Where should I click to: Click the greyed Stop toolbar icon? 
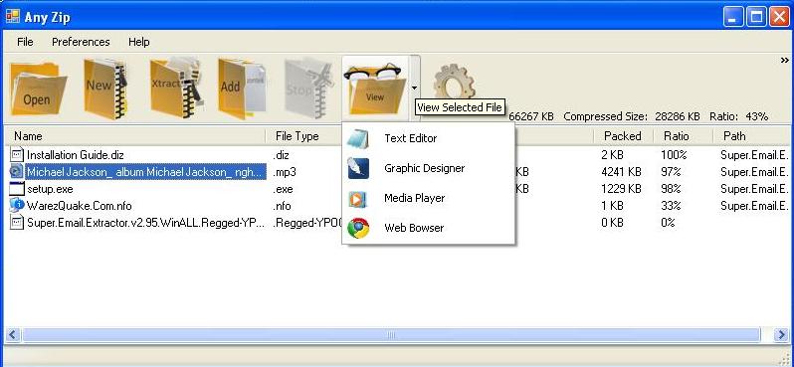(307, 89)
